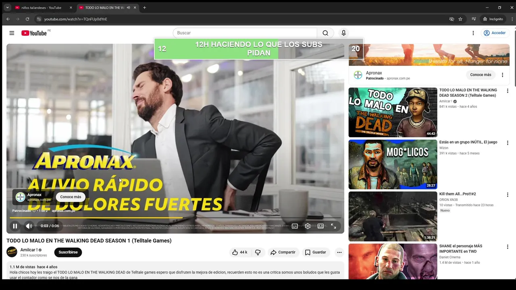Click the Daniel Cinema channel name
Viewport: 516px width, 290px height.
pos(450,257)
